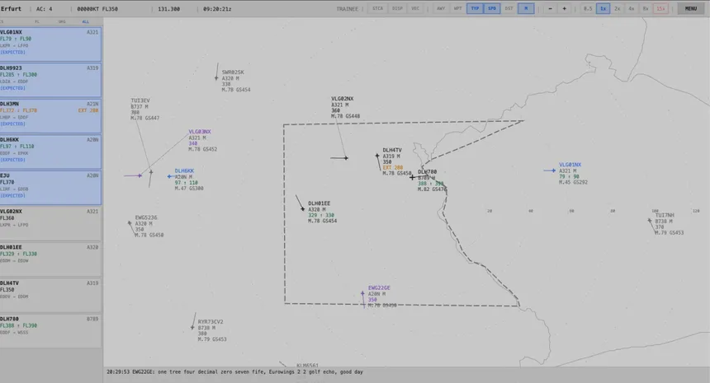
Task: Click the zoom out minus button
Action: pos(548,8)
